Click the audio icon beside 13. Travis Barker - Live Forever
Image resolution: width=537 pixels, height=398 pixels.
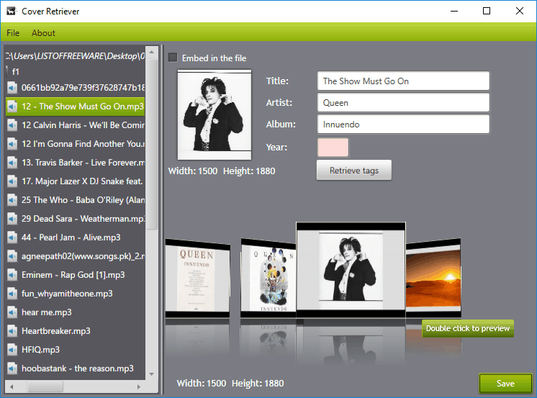pos(12,163)
